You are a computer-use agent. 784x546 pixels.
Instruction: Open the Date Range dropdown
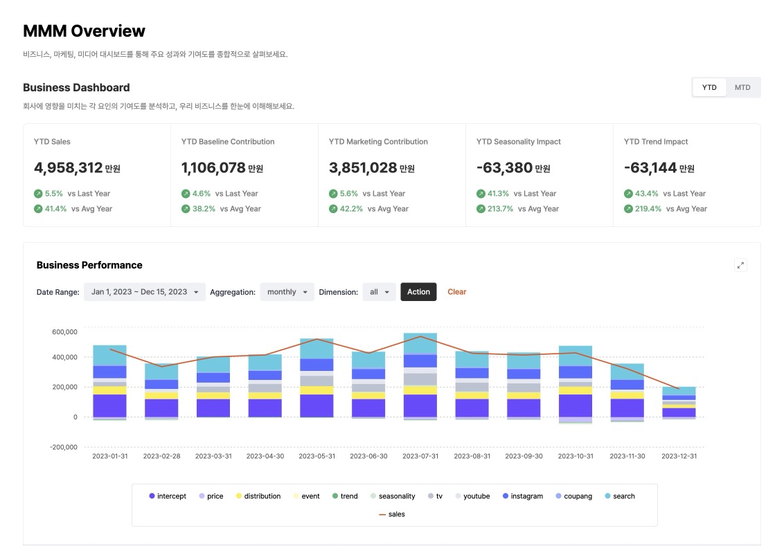click(145, 292)
